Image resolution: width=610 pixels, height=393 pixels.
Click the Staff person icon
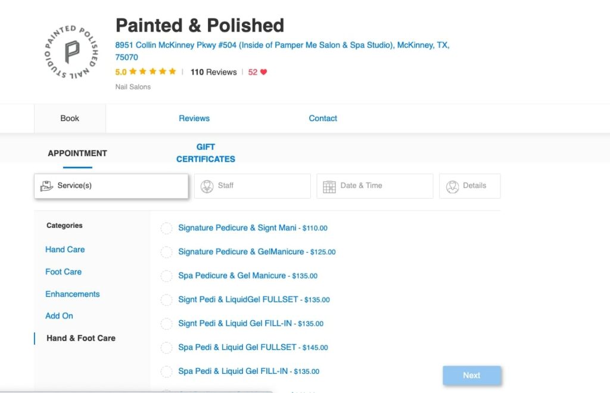(x=207, y=187)
